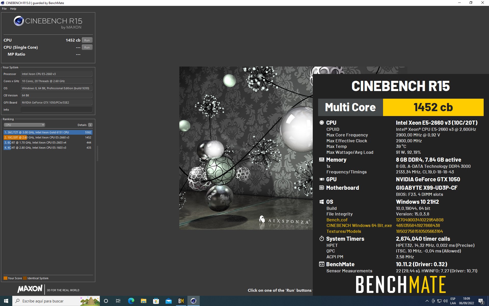Switch to Cinebench taskbar icon
The image size is (489, 306).
[194, 301]
